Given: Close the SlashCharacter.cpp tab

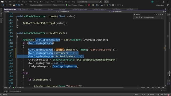Looking at the screenshot, I should [20, 9].
